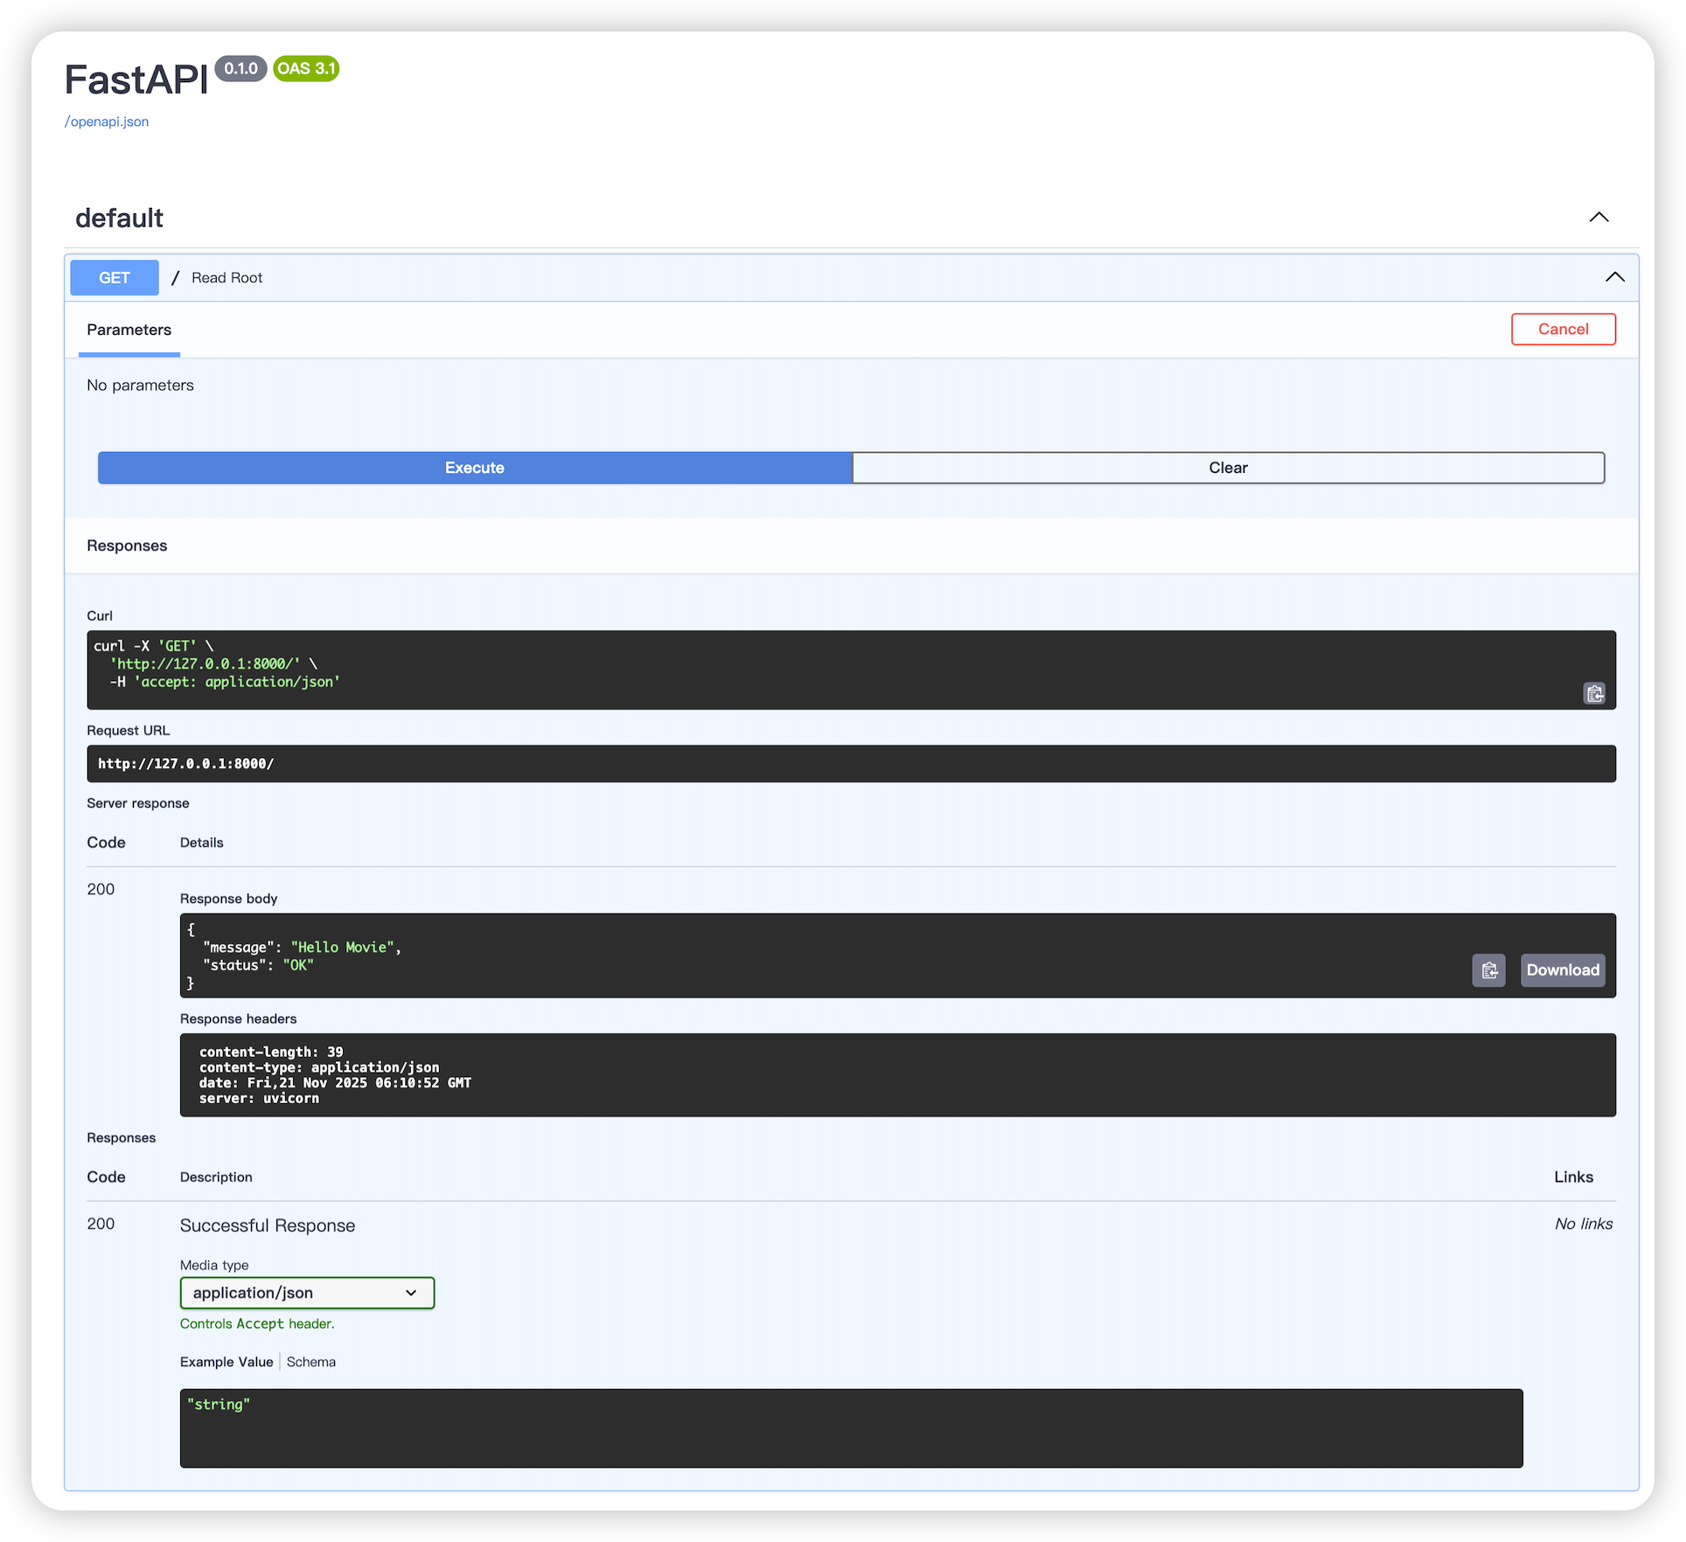
Task: Open the /openapi.json link
Action: 107,122
